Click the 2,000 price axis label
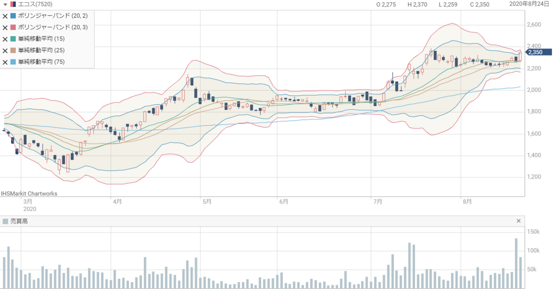The image size is (555, 289). click(534, 90)
